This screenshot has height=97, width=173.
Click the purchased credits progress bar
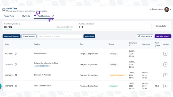(x=114, y=29)
